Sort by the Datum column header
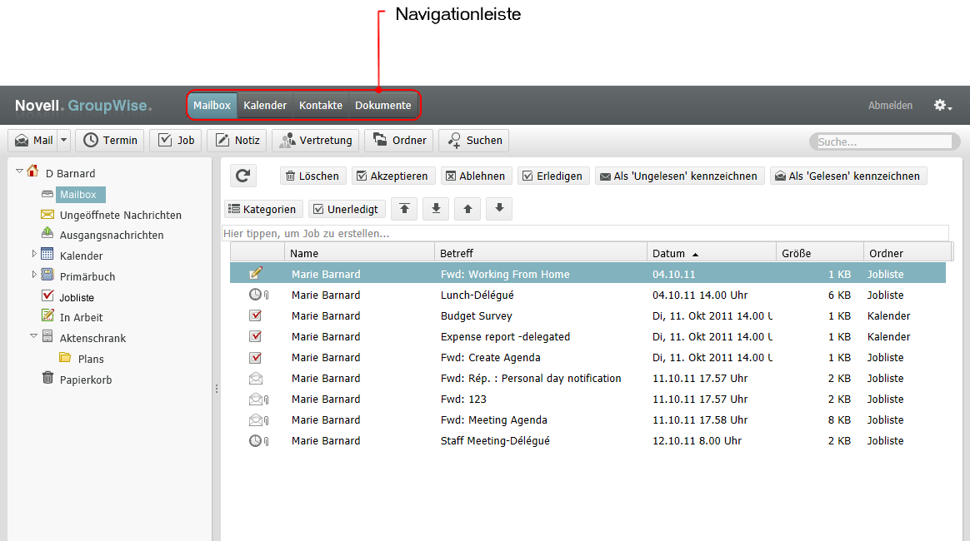 pos(712,253)
